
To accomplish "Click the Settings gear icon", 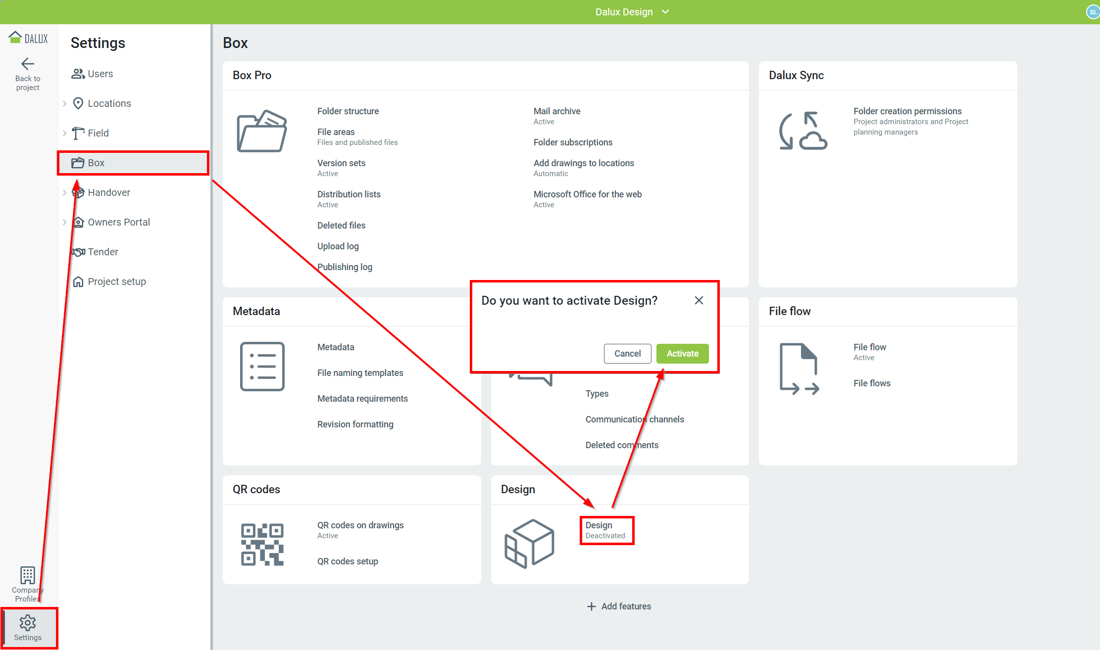I will (x=28, y=623).
